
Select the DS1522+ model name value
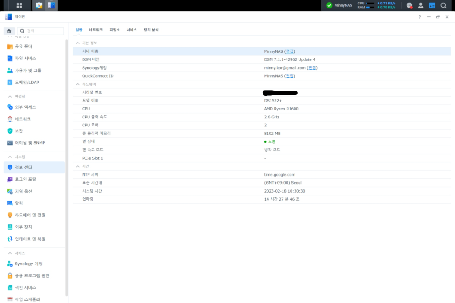tap(273, 101)
